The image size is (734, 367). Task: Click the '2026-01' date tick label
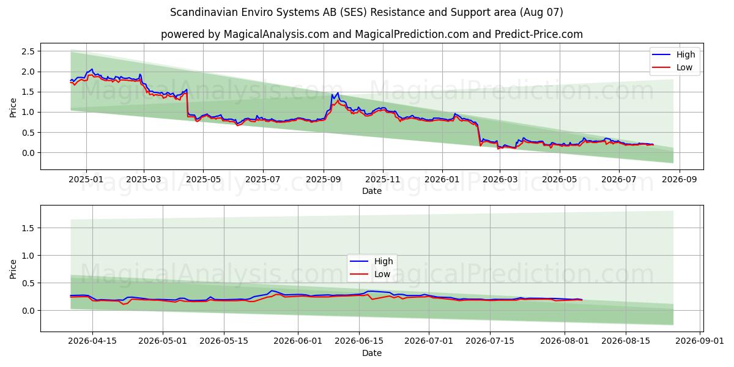(x=442, y=179)
